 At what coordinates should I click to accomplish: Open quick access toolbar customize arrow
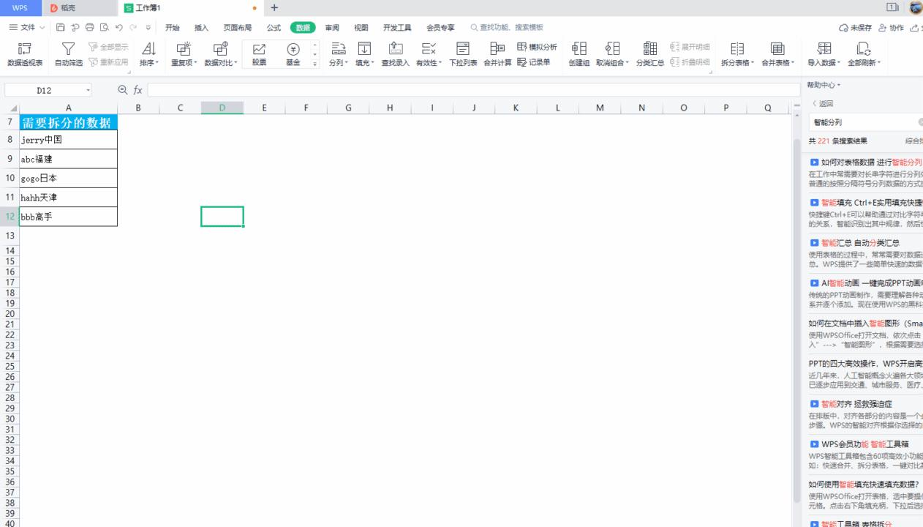148,28
